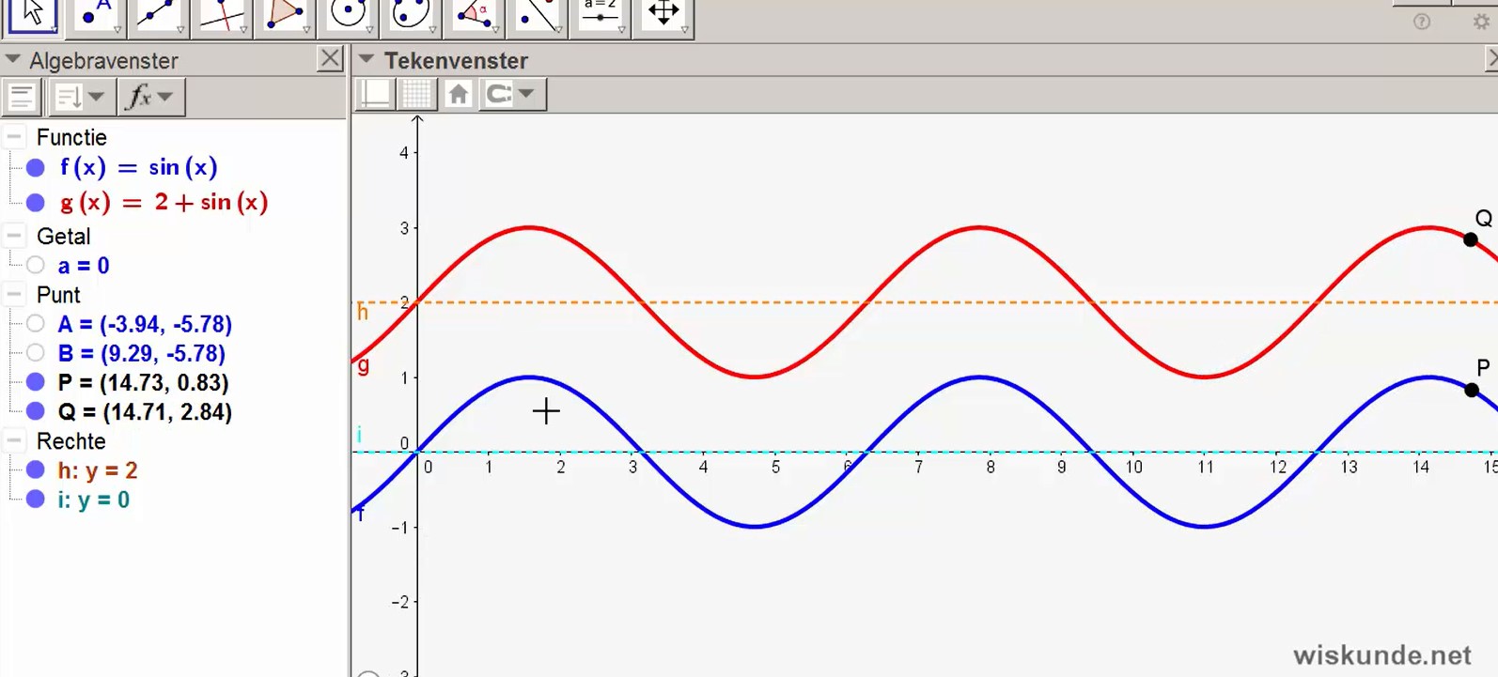Select the B = (9.29, -5.78) entry
1498x677 pixels.
(x=142, y=353)
